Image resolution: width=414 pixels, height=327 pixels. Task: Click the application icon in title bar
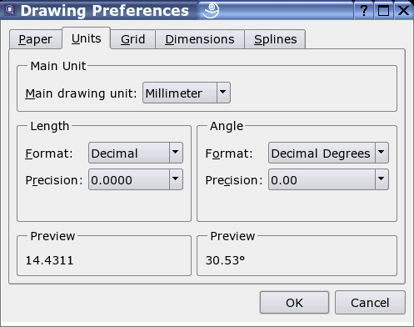coord(10,10)
